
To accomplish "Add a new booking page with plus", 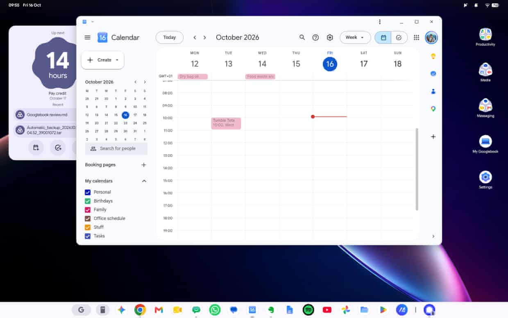I will pyautogui.click(x=144, y=165).
